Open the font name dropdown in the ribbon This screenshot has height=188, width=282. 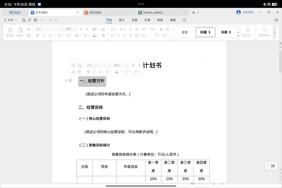(49, 29)
